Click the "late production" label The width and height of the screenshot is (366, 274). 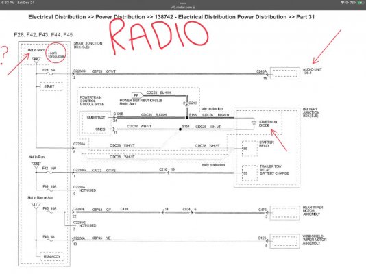(212, 109)
